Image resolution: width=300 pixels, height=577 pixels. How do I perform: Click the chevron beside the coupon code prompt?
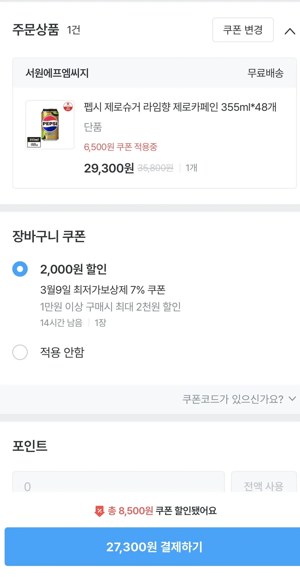pos(292,399)
